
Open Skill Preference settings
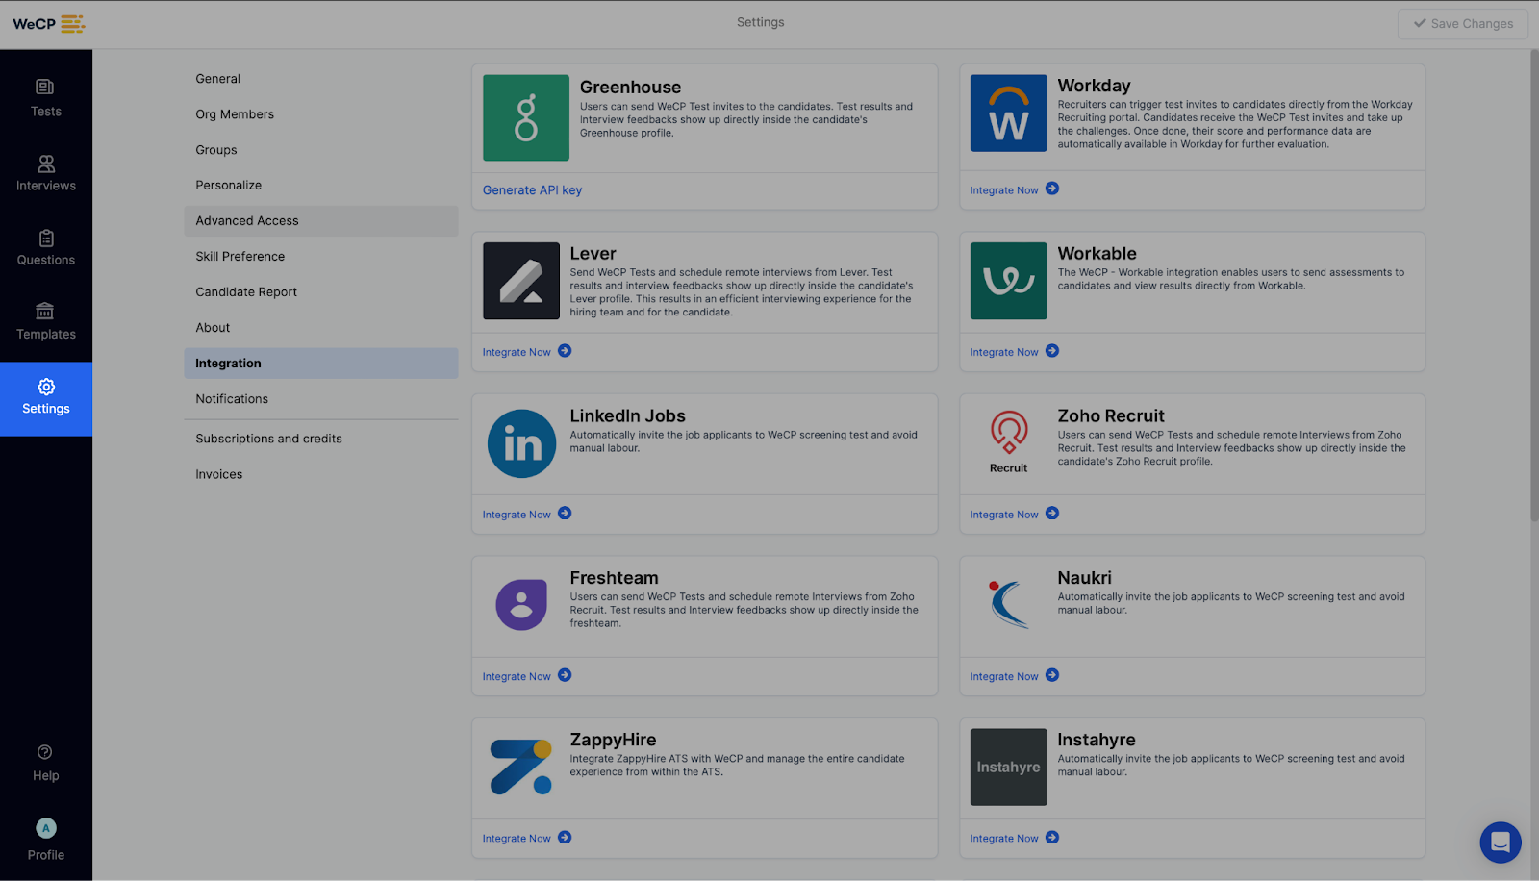tap(320, 257)
